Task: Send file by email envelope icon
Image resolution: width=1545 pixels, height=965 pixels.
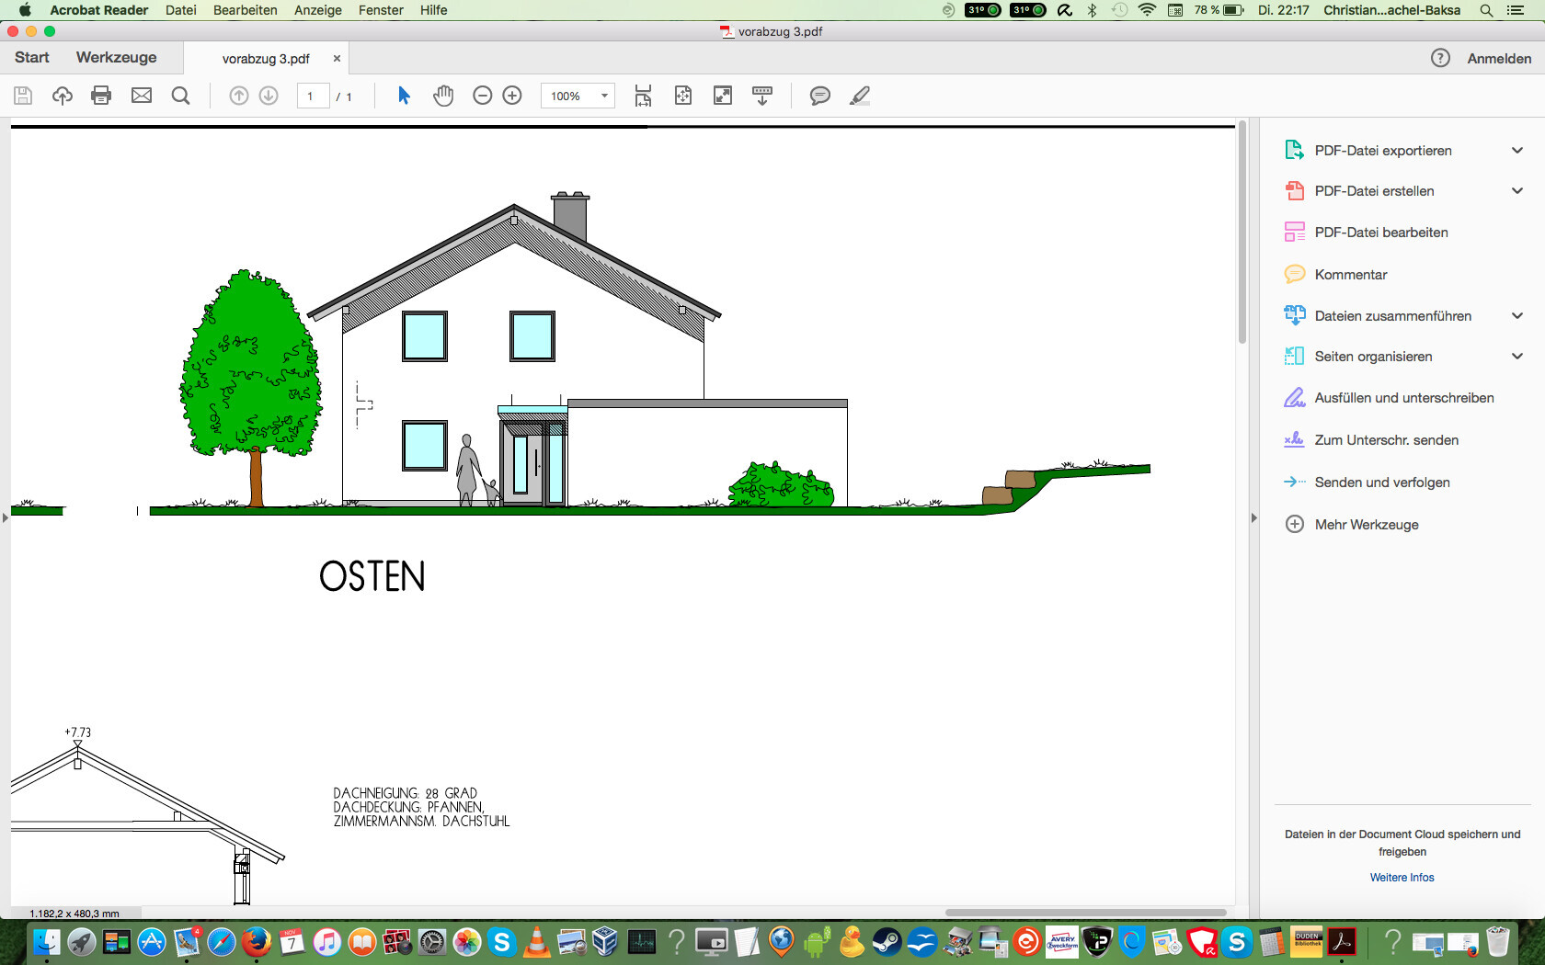Action: click(x=141, y=96)
